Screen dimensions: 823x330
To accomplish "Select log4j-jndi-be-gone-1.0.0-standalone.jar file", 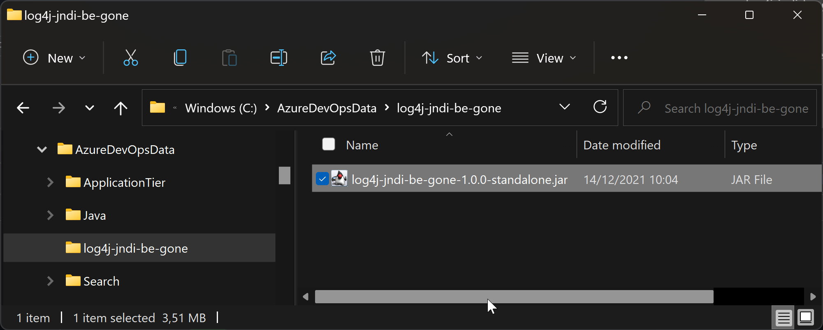I will 459,179.
